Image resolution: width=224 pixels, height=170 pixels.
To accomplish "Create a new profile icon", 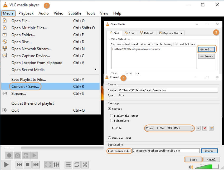I will click(211, 128).
